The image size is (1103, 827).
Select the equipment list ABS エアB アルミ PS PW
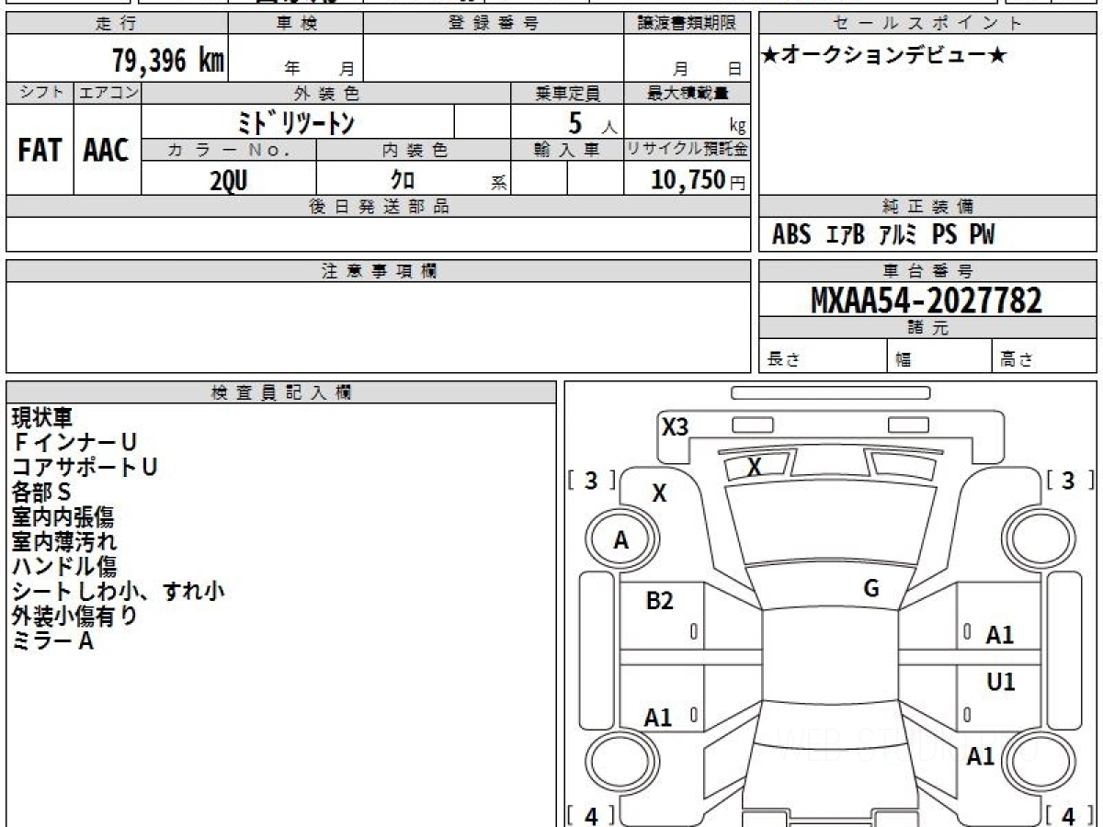pos(883,235)
